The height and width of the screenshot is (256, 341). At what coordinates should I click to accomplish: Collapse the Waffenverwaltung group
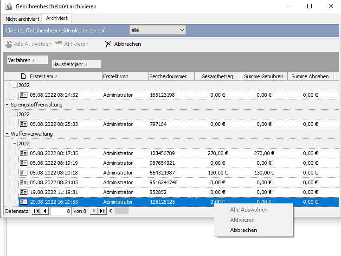pos(7,134)
